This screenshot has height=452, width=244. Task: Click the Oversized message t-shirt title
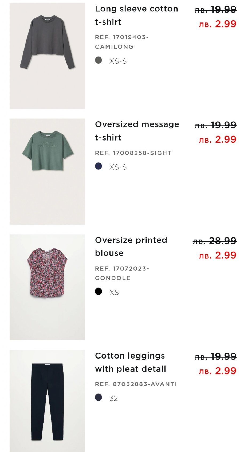coord(137,131)
